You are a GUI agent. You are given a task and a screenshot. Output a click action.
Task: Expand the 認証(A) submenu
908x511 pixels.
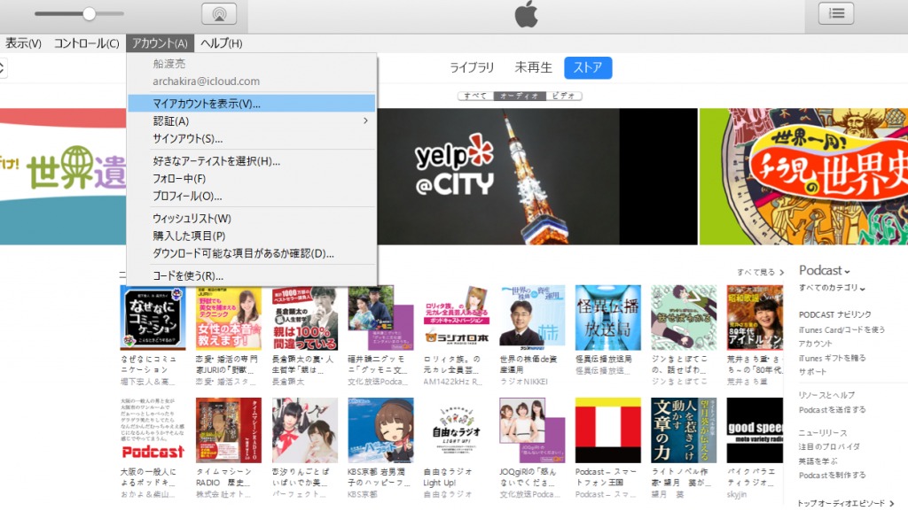251,120
